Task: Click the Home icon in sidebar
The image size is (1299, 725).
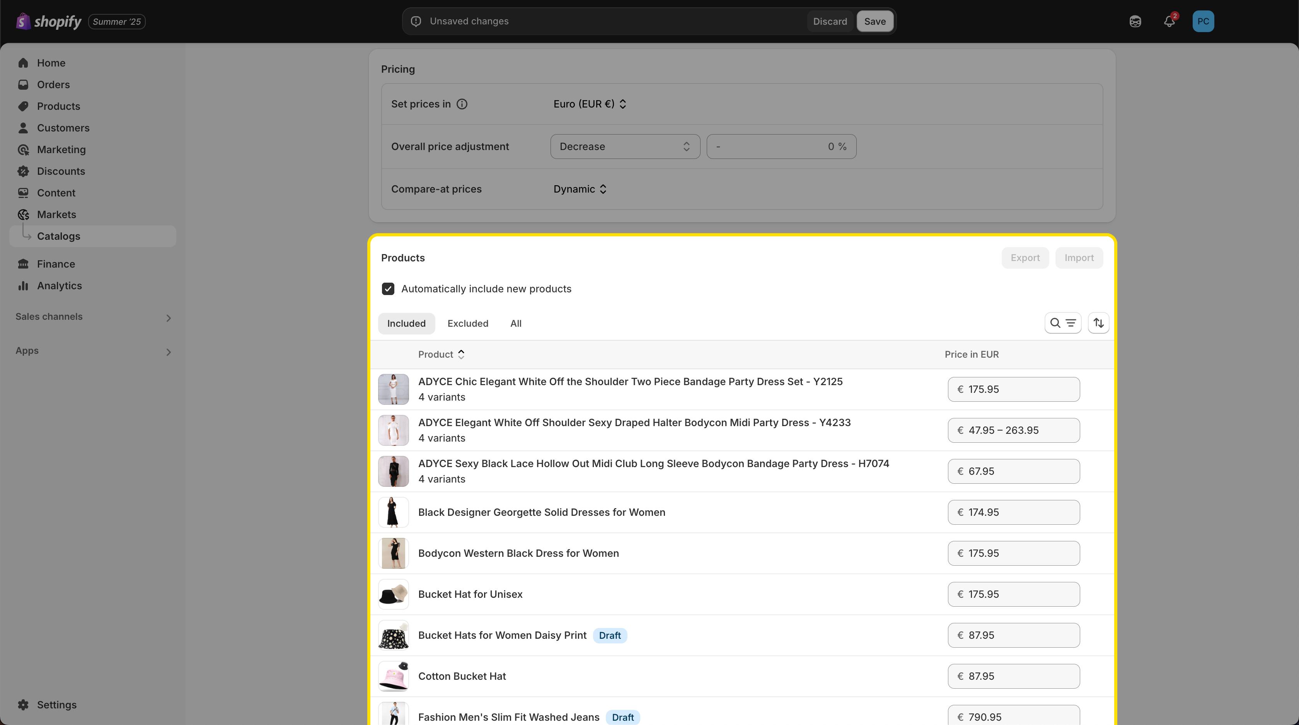Action: [23, 63]
